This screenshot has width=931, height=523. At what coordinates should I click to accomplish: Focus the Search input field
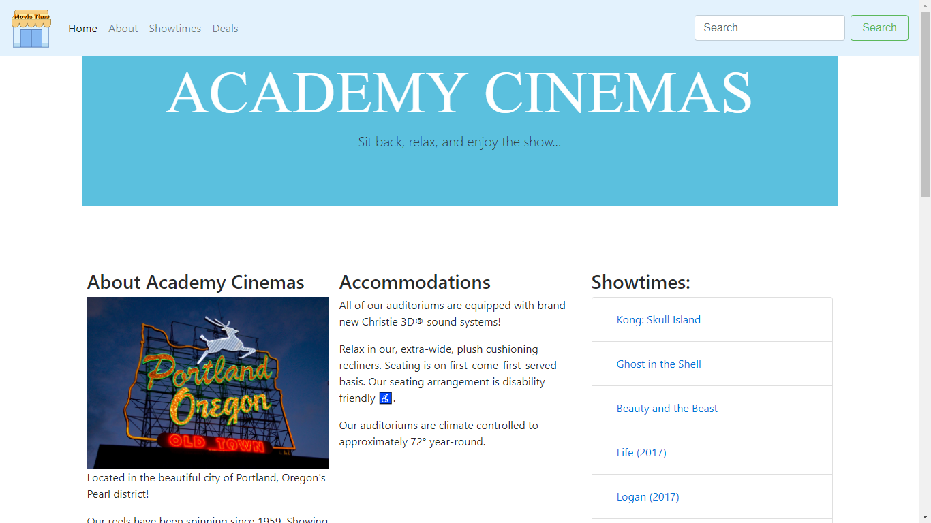(769, 28)
